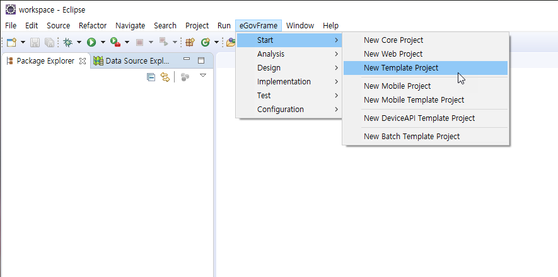
Task: Open the Search menu
Action: tap(165, 26)
